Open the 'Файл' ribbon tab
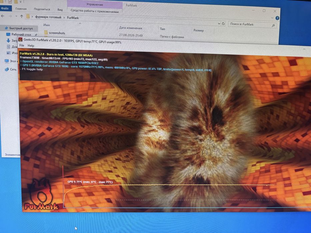Viewport: 311px width, 233px height. pos(5,8)
